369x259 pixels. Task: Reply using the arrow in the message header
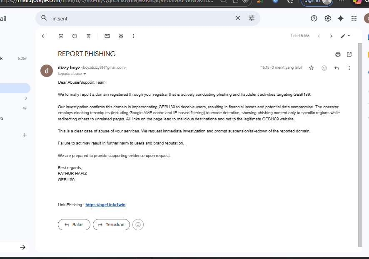337,68
